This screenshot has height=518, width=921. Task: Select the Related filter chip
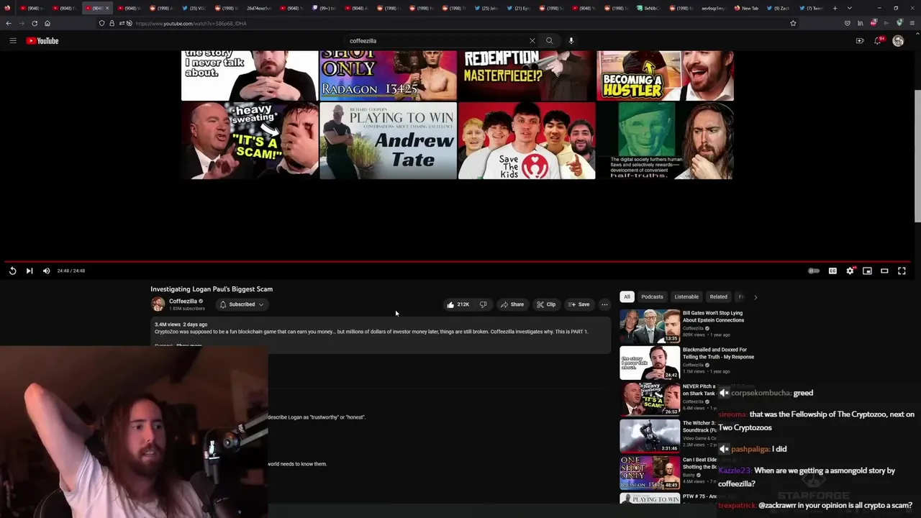[x=718, y=296]
